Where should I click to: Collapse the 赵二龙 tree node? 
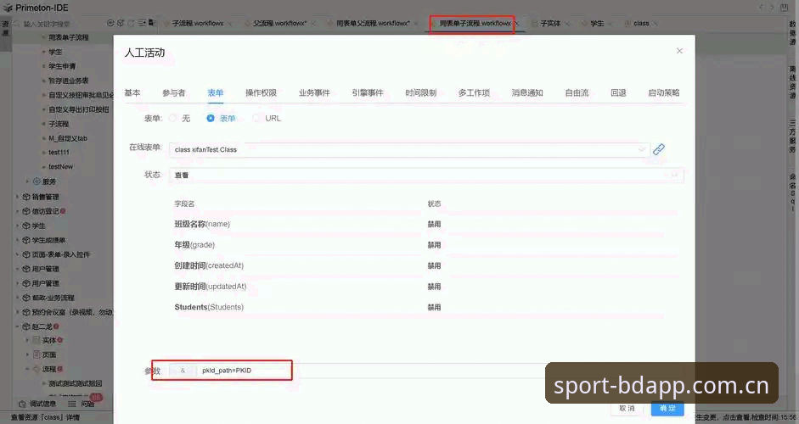18,326
